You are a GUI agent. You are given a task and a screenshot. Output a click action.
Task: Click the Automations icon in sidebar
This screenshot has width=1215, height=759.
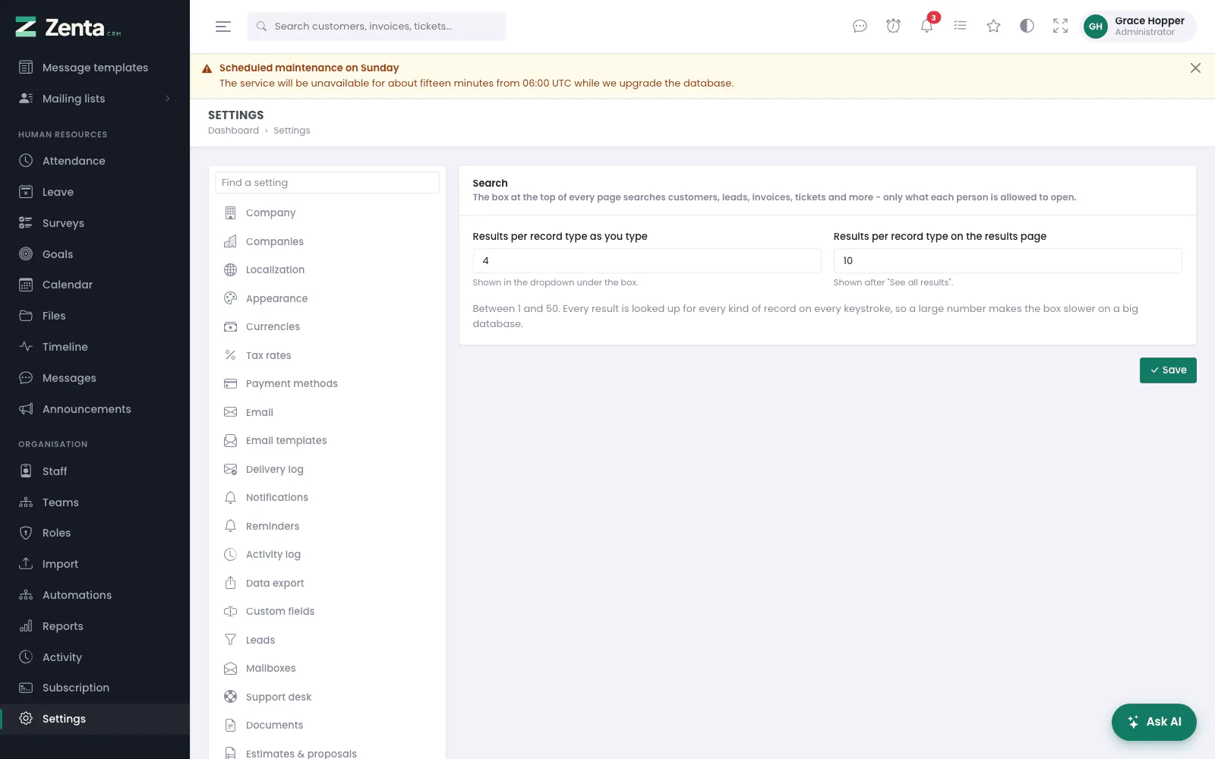point(26,595)
